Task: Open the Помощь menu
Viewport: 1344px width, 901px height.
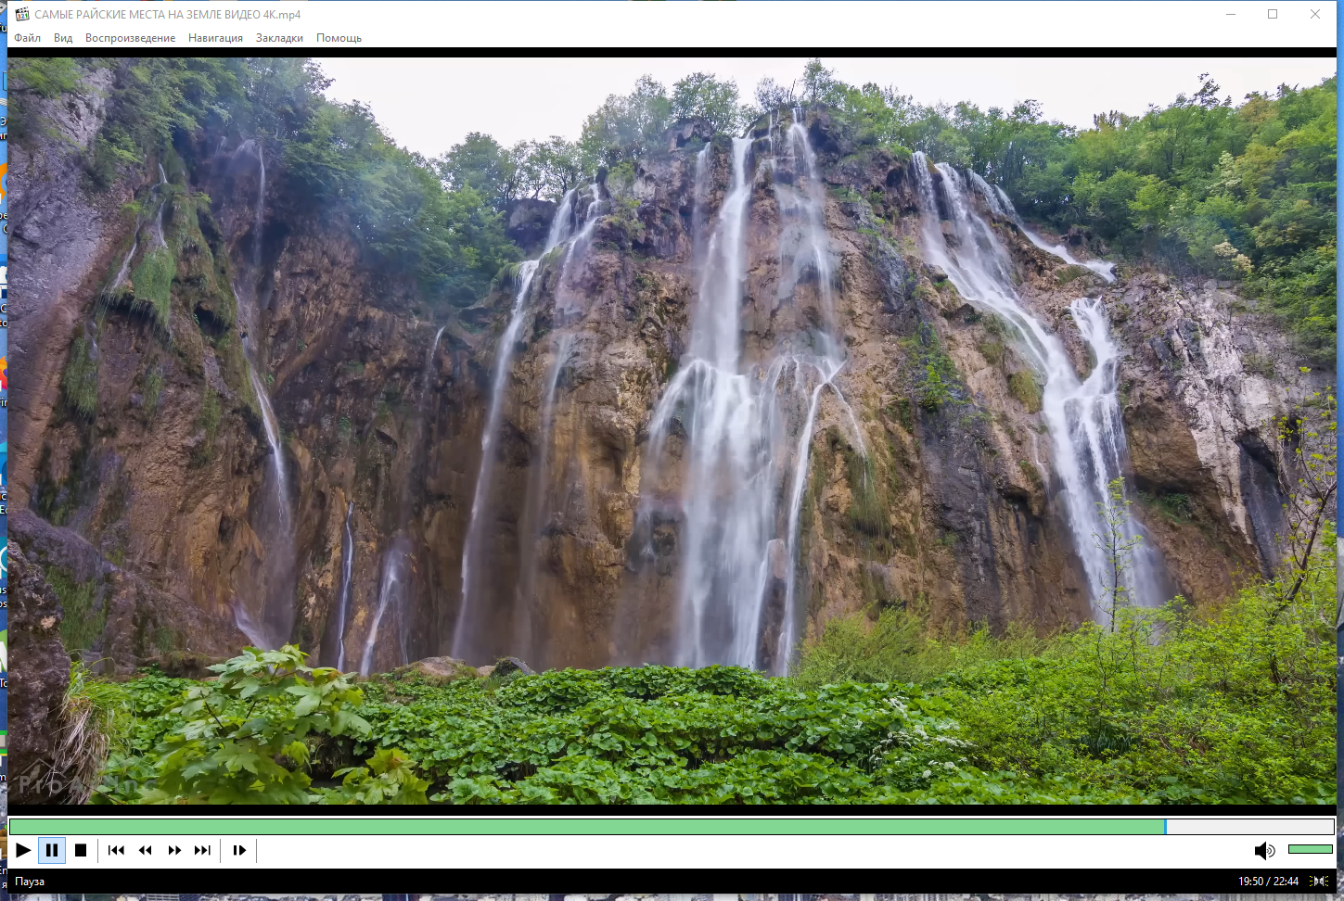Action: click(x=339, y=38)
